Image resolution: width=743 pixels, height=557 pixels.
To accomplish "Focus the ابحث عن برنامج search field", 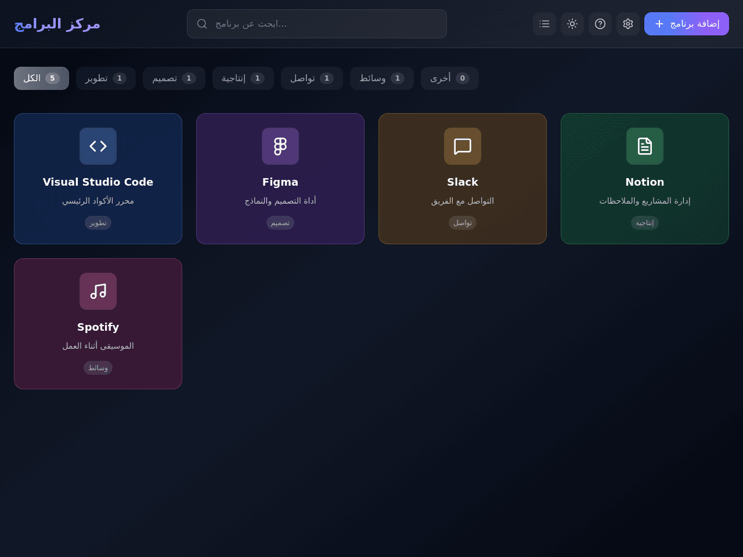I will coord(317,24).
